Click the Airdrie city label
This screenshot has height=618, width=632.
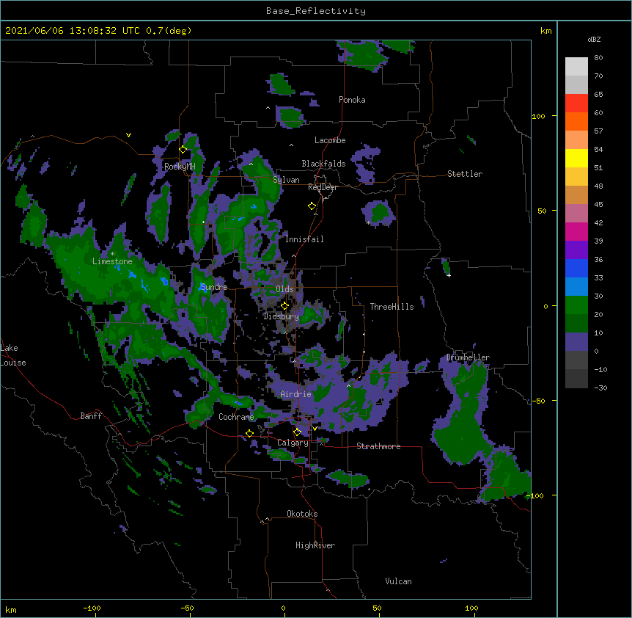coord(296,394)
